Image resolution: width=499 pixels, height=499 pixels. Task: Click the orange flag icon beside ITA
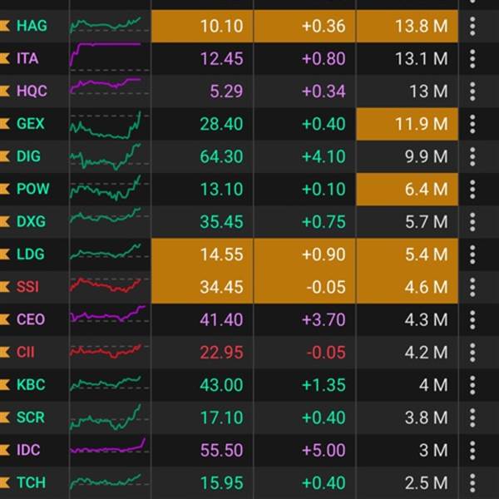point(5,59)
